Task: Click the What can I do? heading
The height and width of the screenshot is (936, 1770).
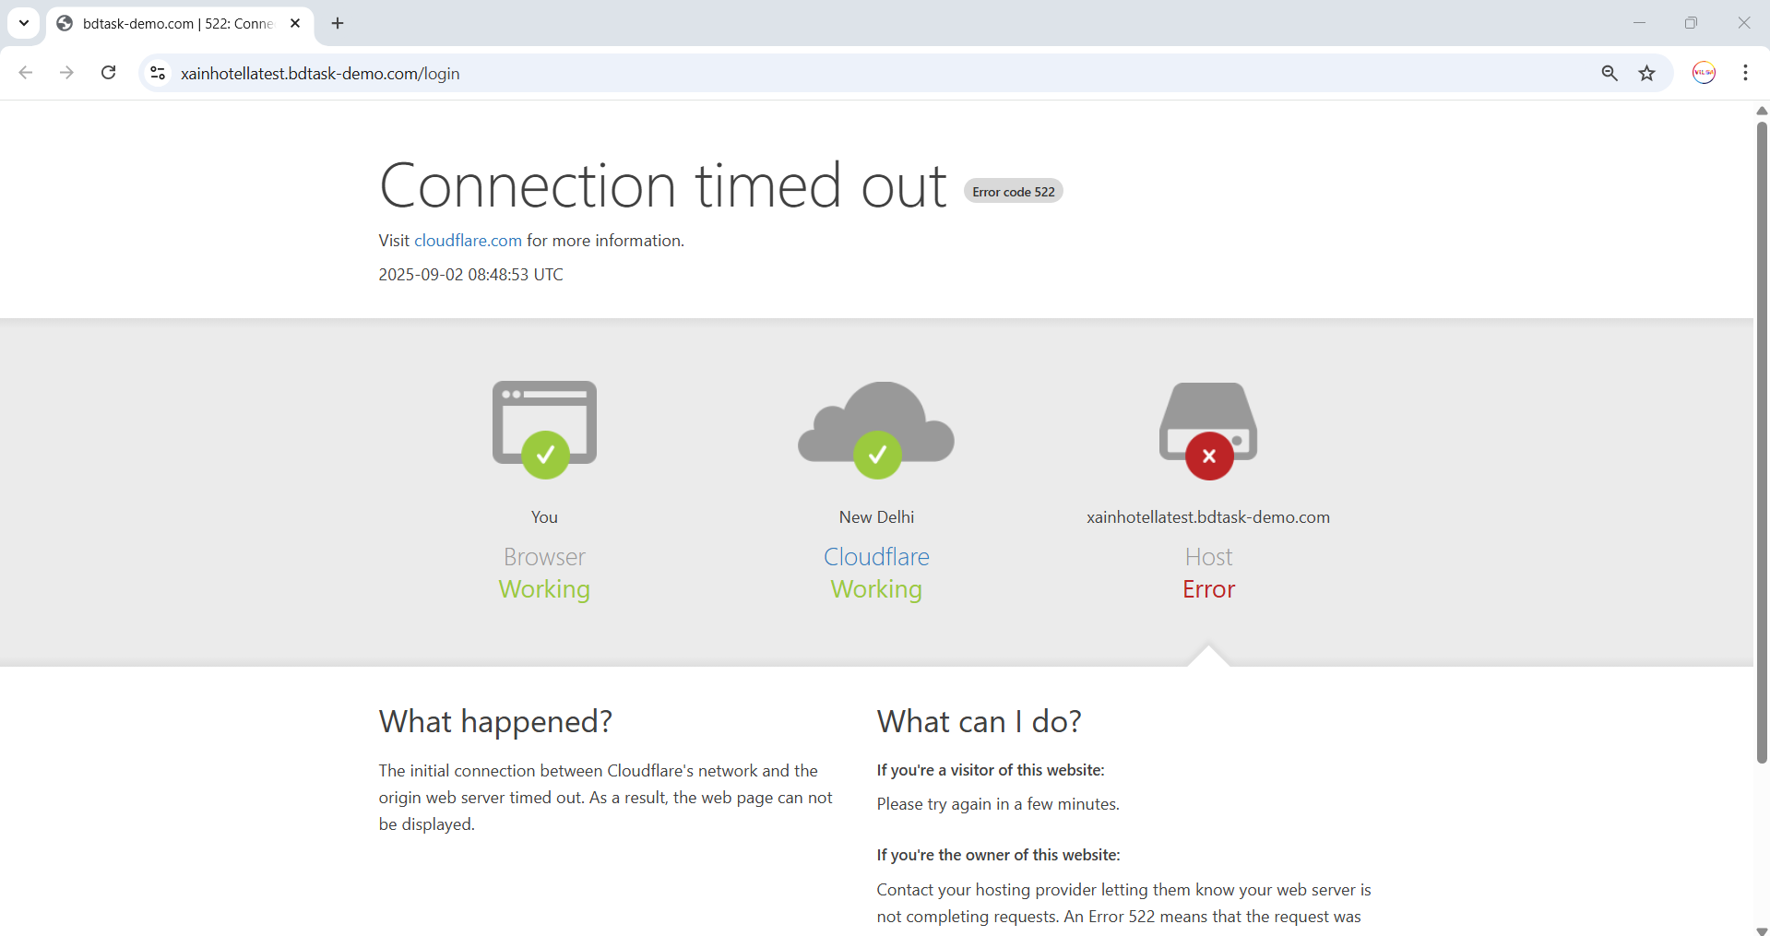Action: (979, 721)
